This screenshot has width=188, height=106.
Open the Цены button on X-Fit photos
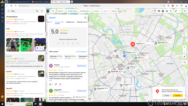pos(40,48)
